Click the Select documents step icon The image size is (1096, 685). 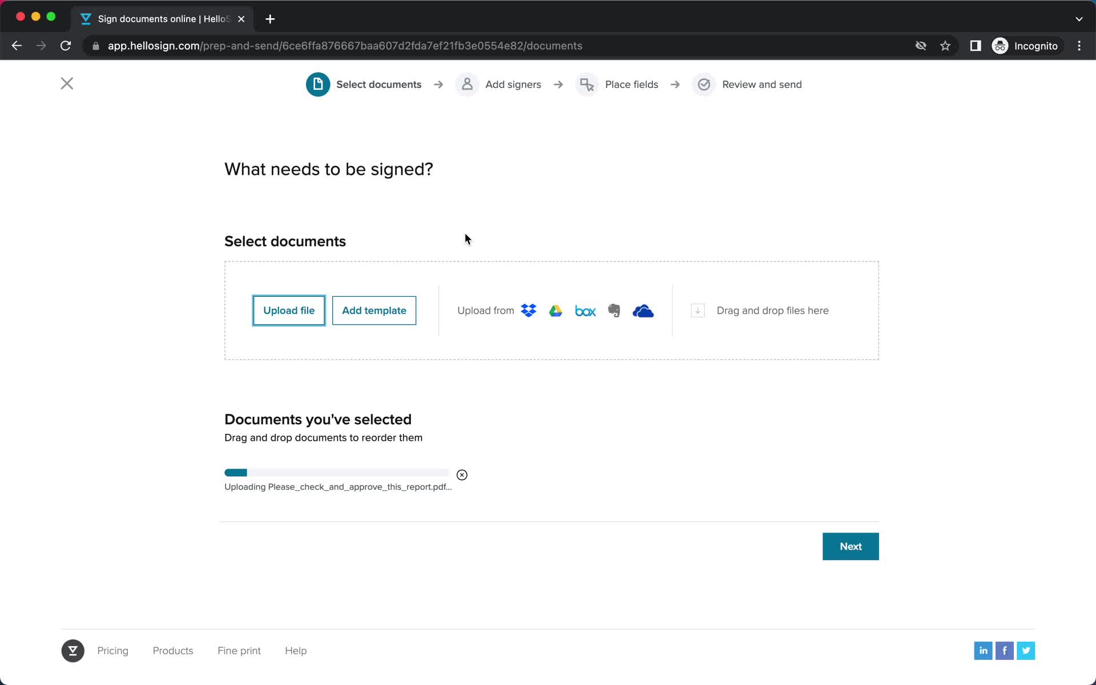click(x=318, y=84)
